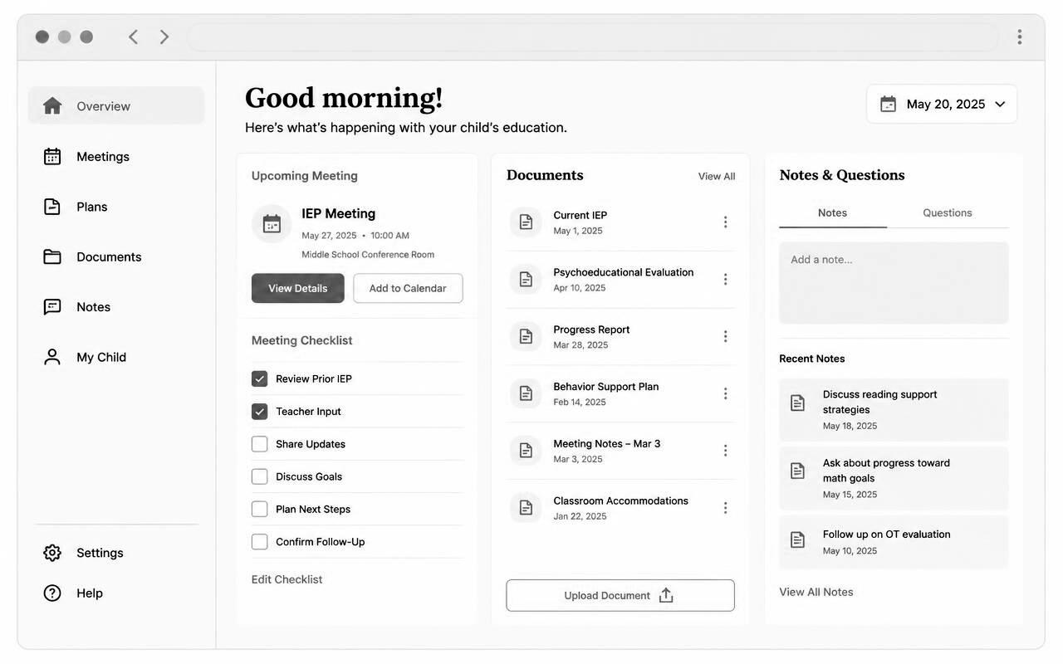Screen dimensions: 1063x664
Task: Click the Progress Report file icon
Action: pos(526,336)
